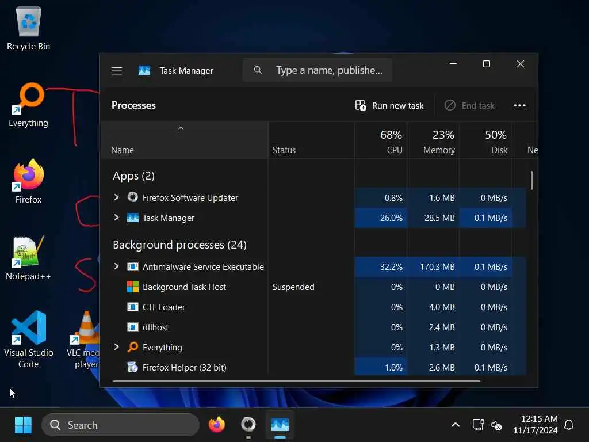Click the 26.0% CPU cell for Task Manager

(x=381, y=218)
